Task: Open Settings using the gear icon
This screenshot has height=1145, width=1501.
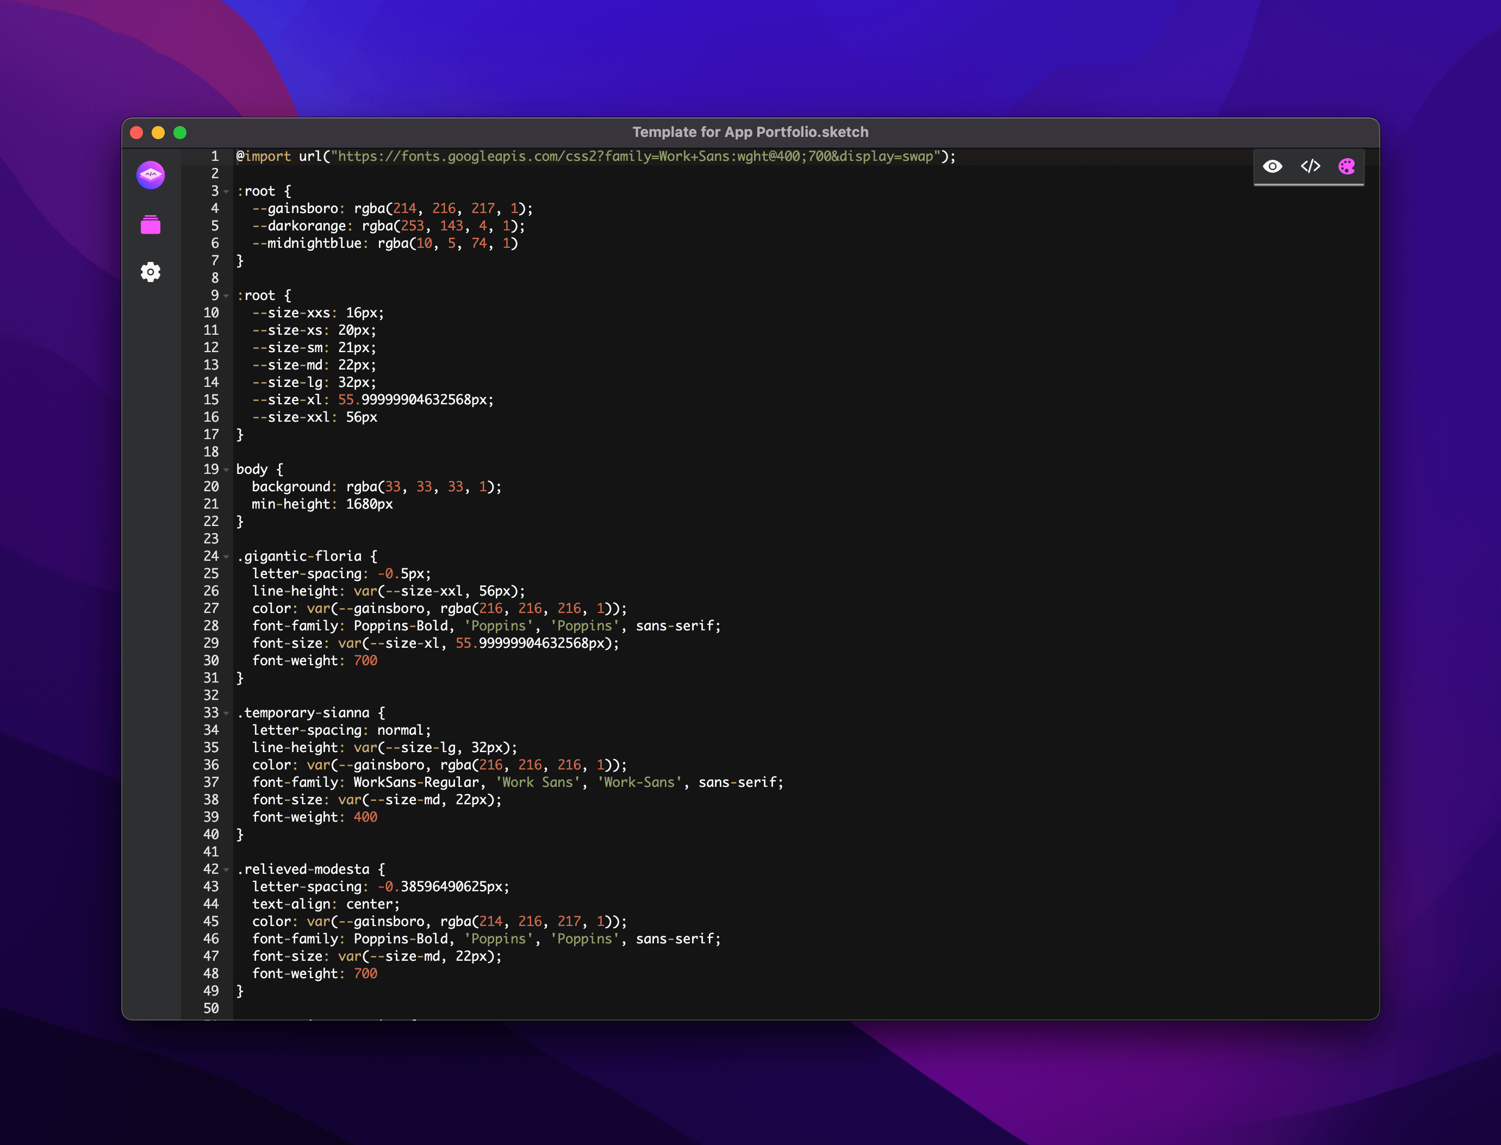Action: coord(151,271)
